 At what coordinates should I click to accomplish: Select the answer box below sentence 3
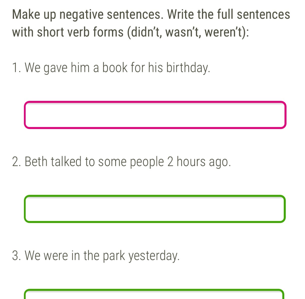click(x=154, y=294)
